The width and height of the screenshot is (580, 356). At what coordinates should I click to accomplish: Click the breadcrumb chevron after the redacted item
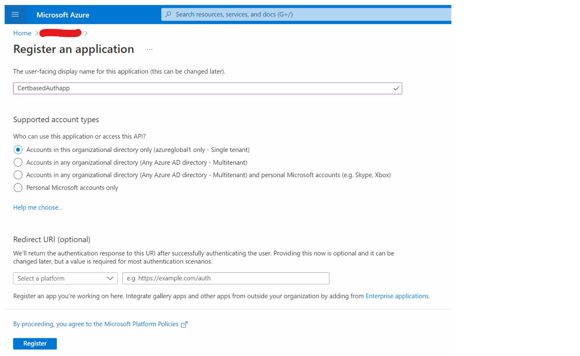[86, 33]
